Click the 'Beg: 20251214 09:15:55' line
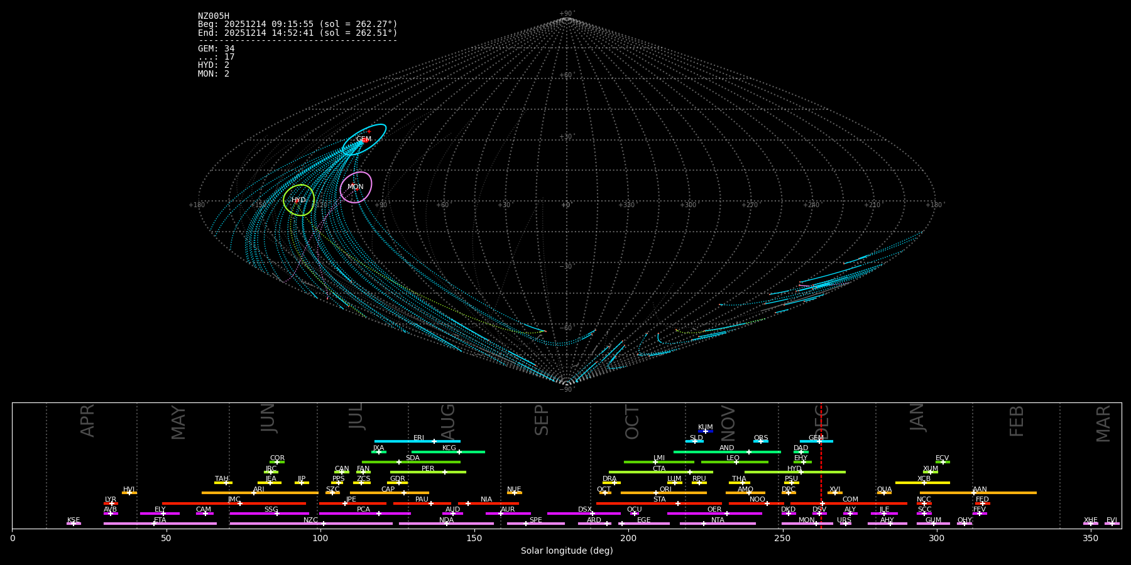 click(298, 24)
